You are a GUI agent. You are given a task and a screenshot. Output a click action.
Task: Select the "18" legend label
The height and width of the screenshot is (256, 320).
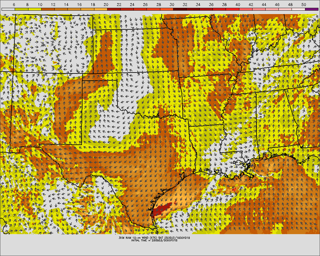92,4
